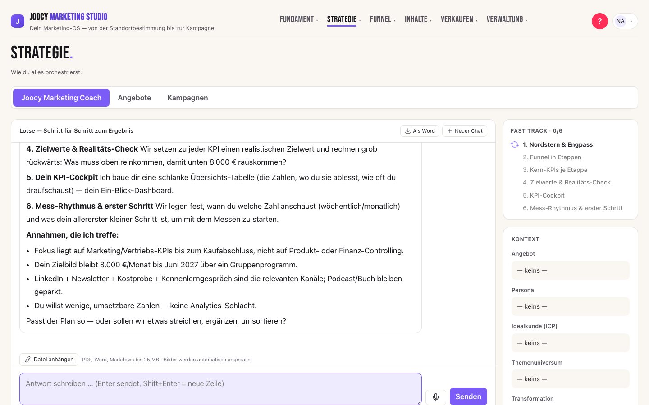This screenshot has width=649, height=405.
Task: Select the Joocy Marketing Coach tab
Action: tap(61, 98)
